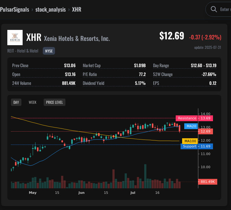The width and height of the screenshot is (231, 210).
Task: Click the 77.2 P/E value
Action: pos(142,74)
